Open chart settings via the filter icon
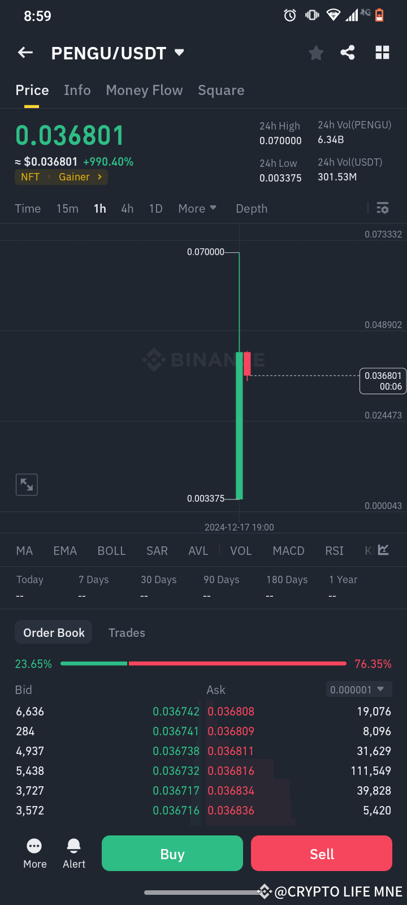Screen dimensions: 407x905 [x=382, y=208]
